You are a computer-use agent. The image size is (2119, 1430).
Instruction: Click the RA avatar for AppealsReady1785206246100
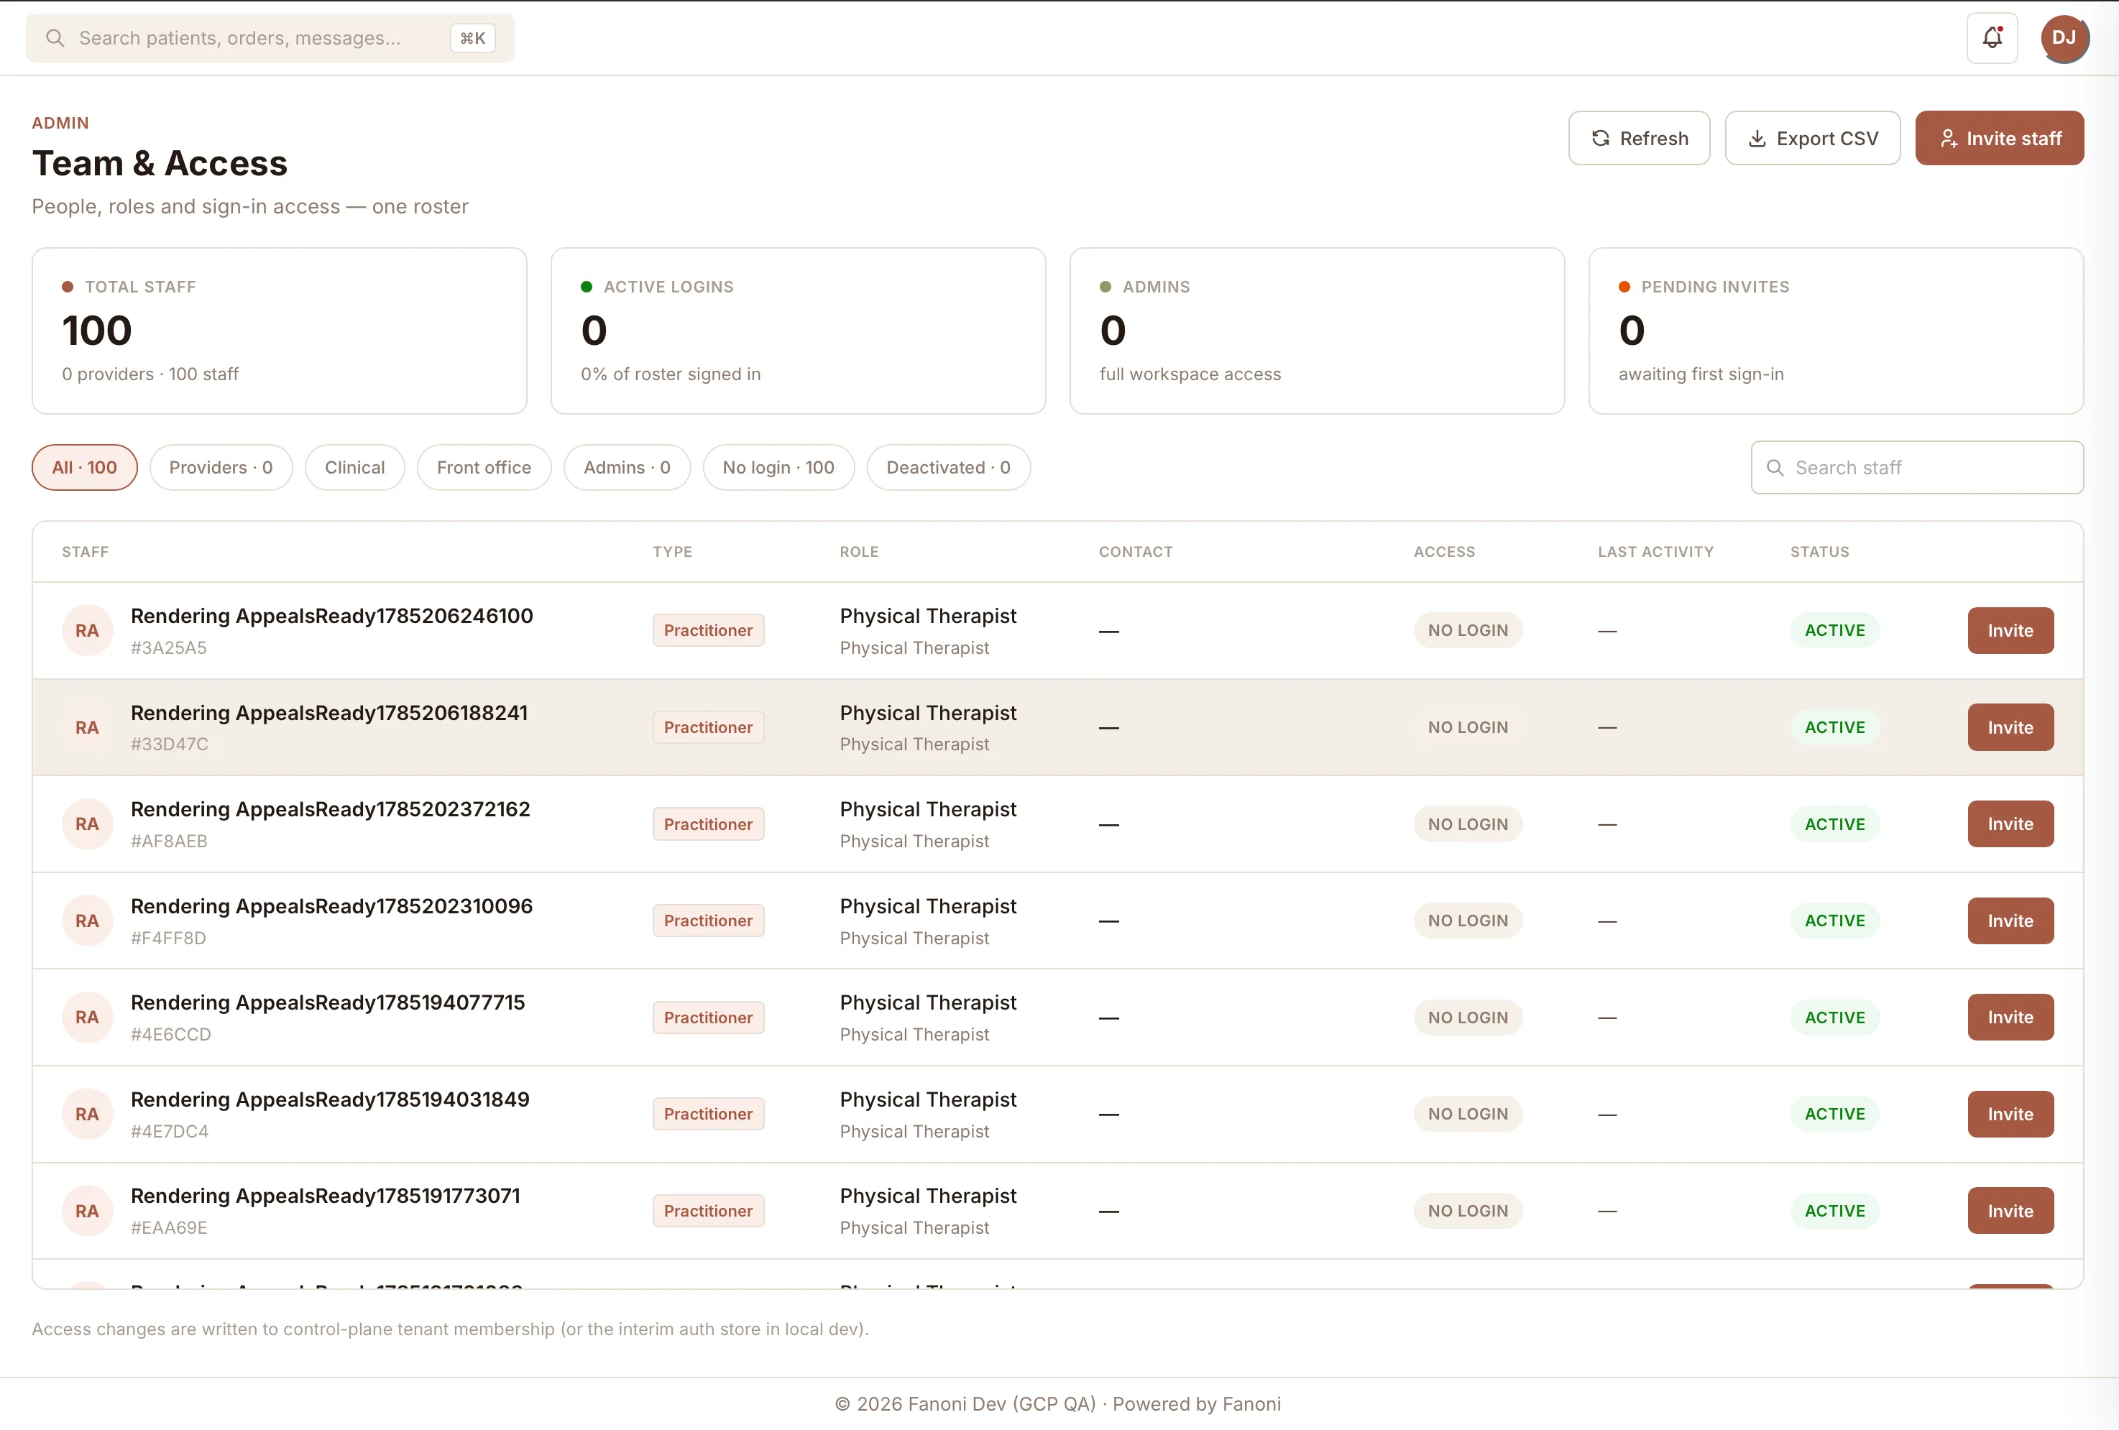click(87, 631)
